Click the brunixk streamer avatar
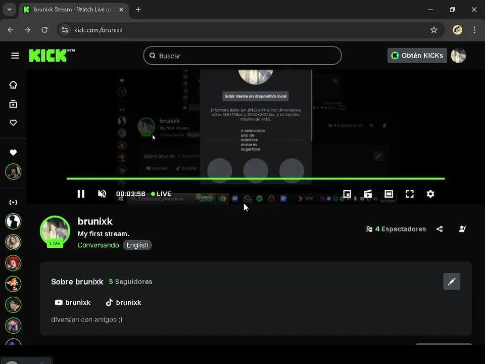 click(x=55, y=231)
